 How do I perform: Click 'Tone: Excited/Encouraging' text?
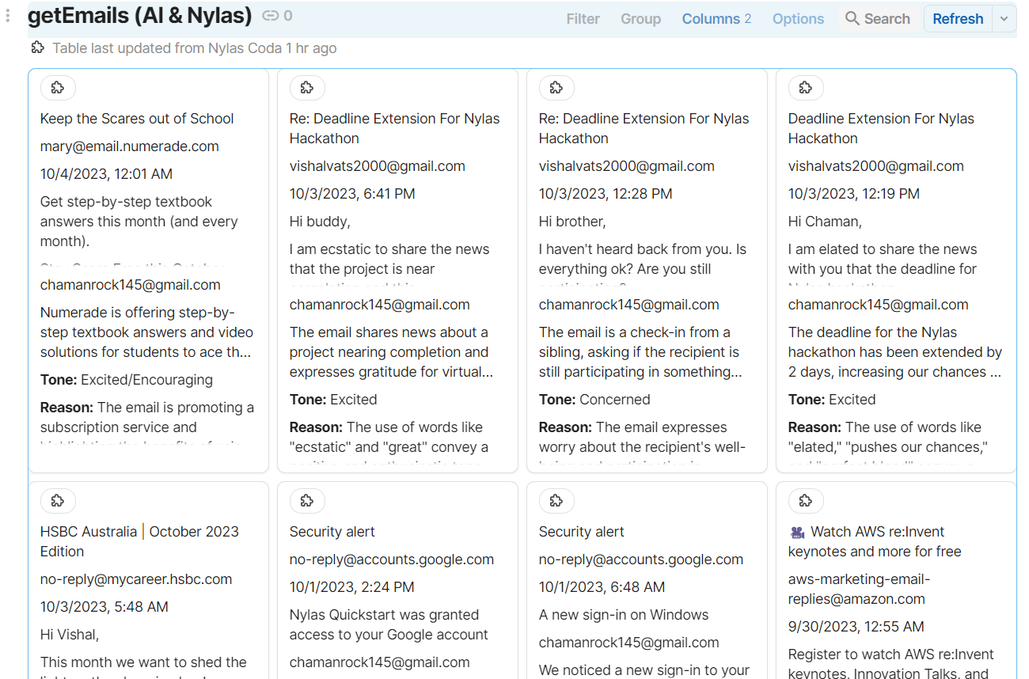pyautogui.click(x=127, y=380)
